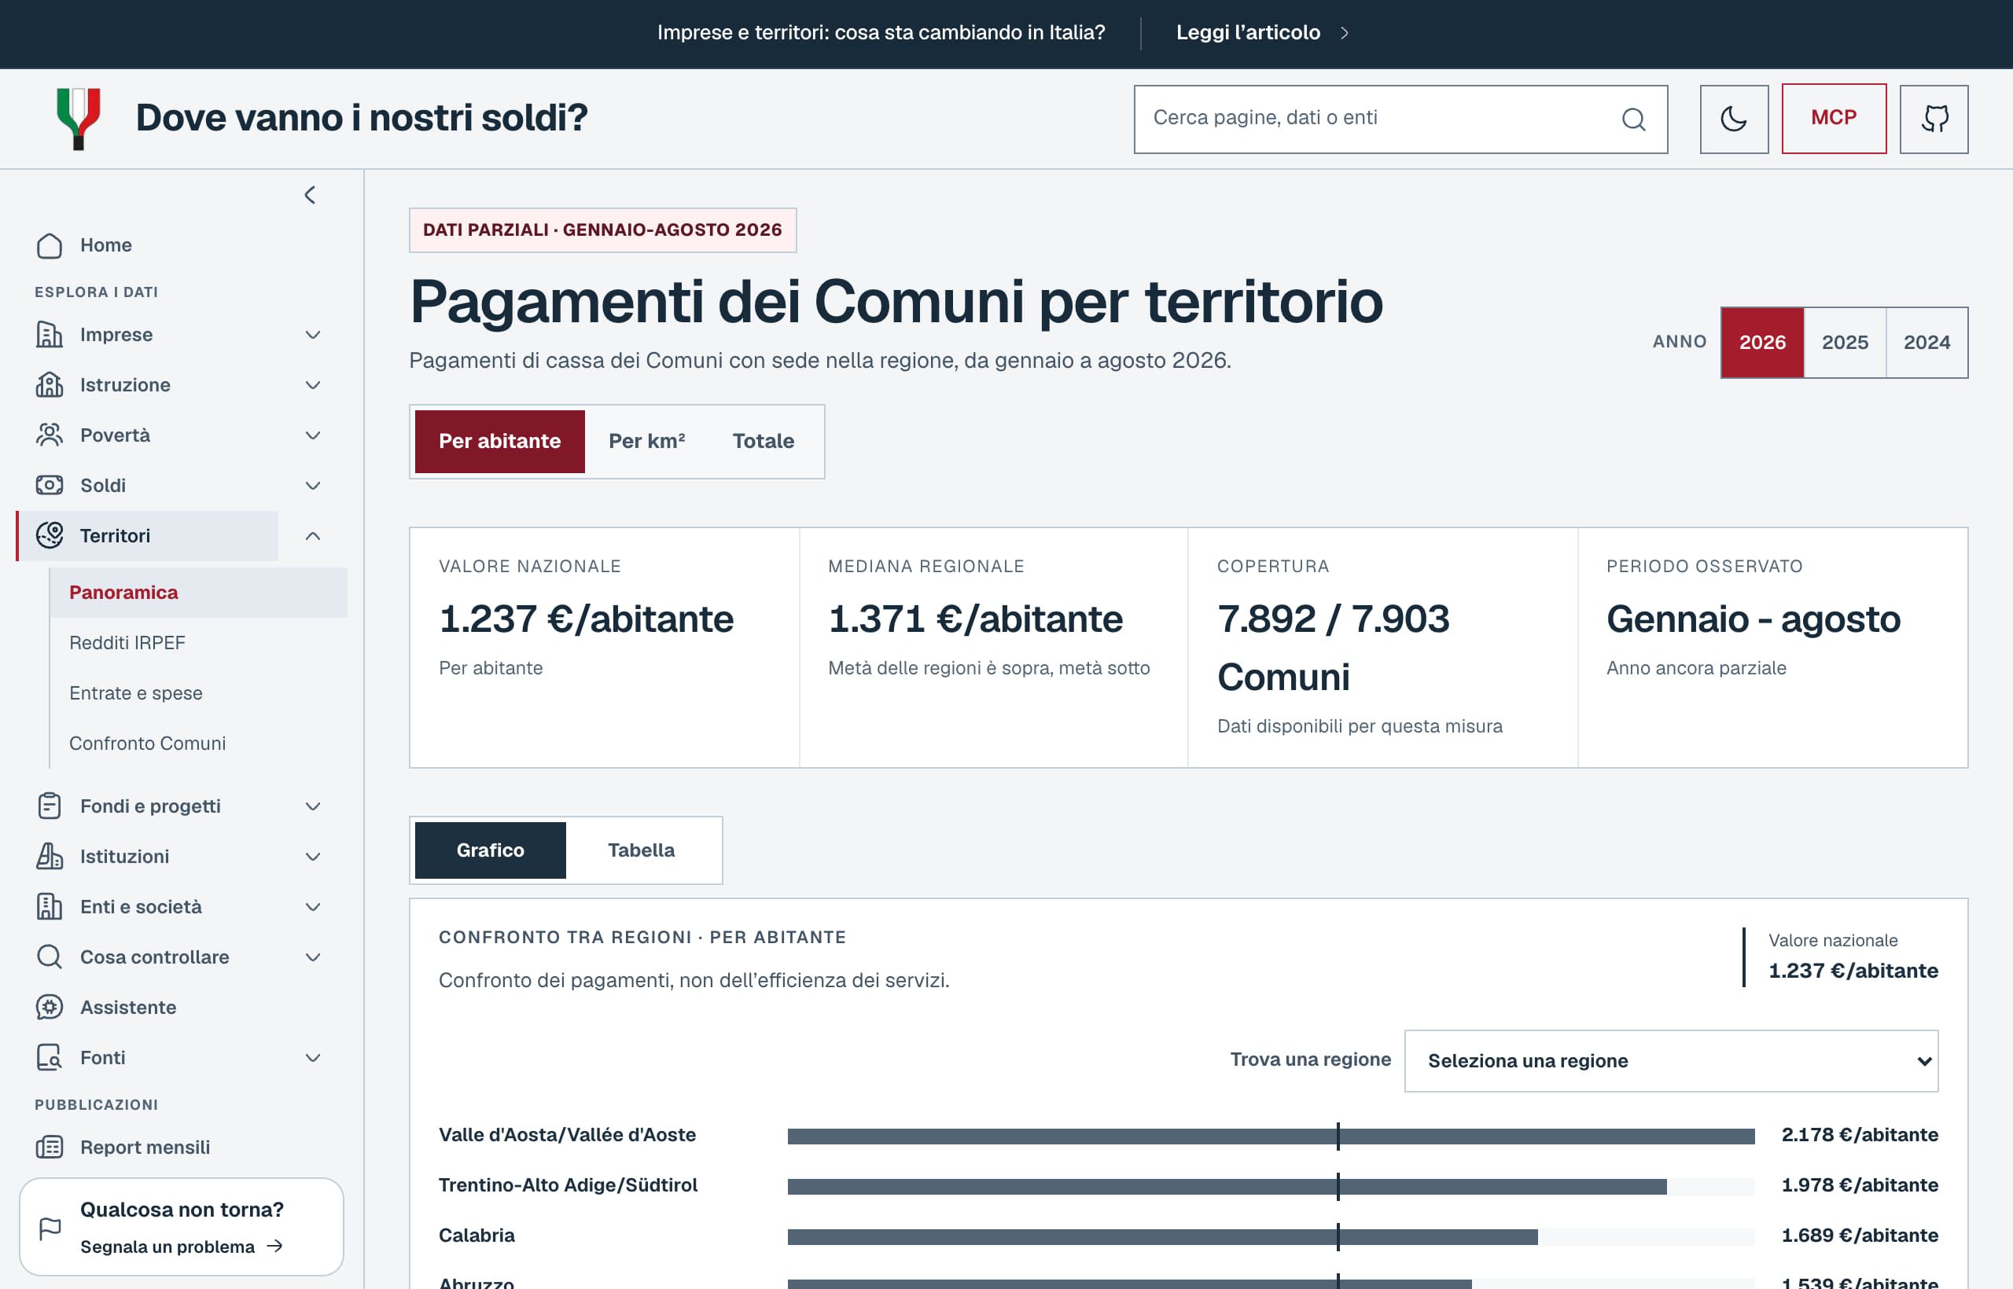Click the Istruzione school icon

click(x=50, y=385)
